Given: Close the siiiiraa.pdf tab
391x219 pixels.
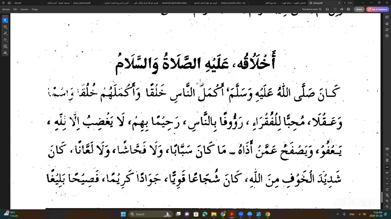Looking at the screenshot, I should (x=339, y=3).
